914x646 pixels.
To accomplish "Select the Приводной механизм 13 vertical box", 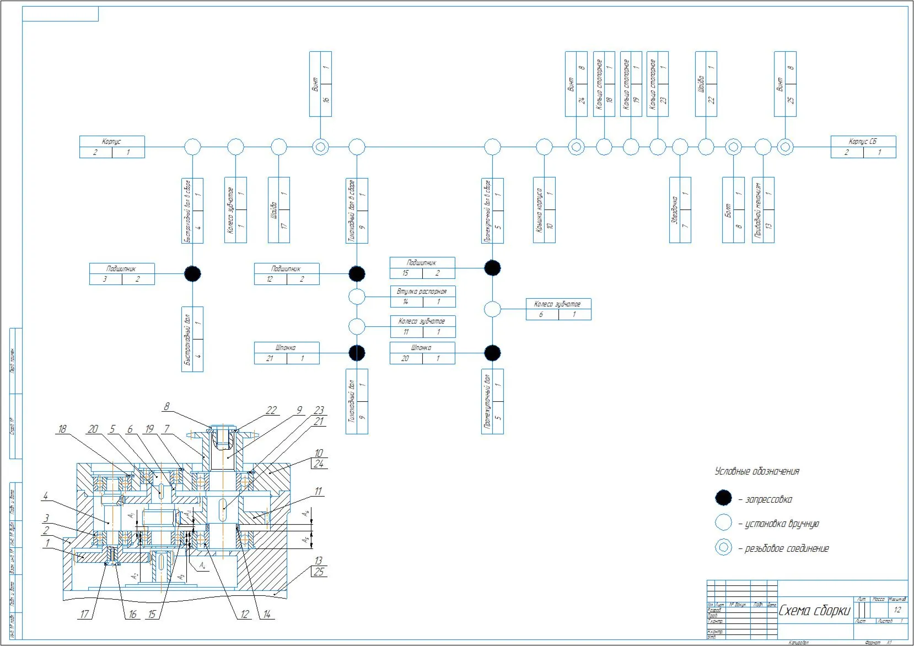I will coord(764,210).
